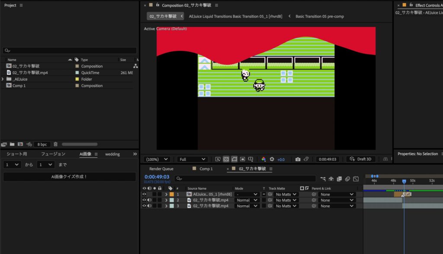This screenshot has width=443, height=254.
Task: Click the Draft 3D button
Action: click(x=360, y=159)
